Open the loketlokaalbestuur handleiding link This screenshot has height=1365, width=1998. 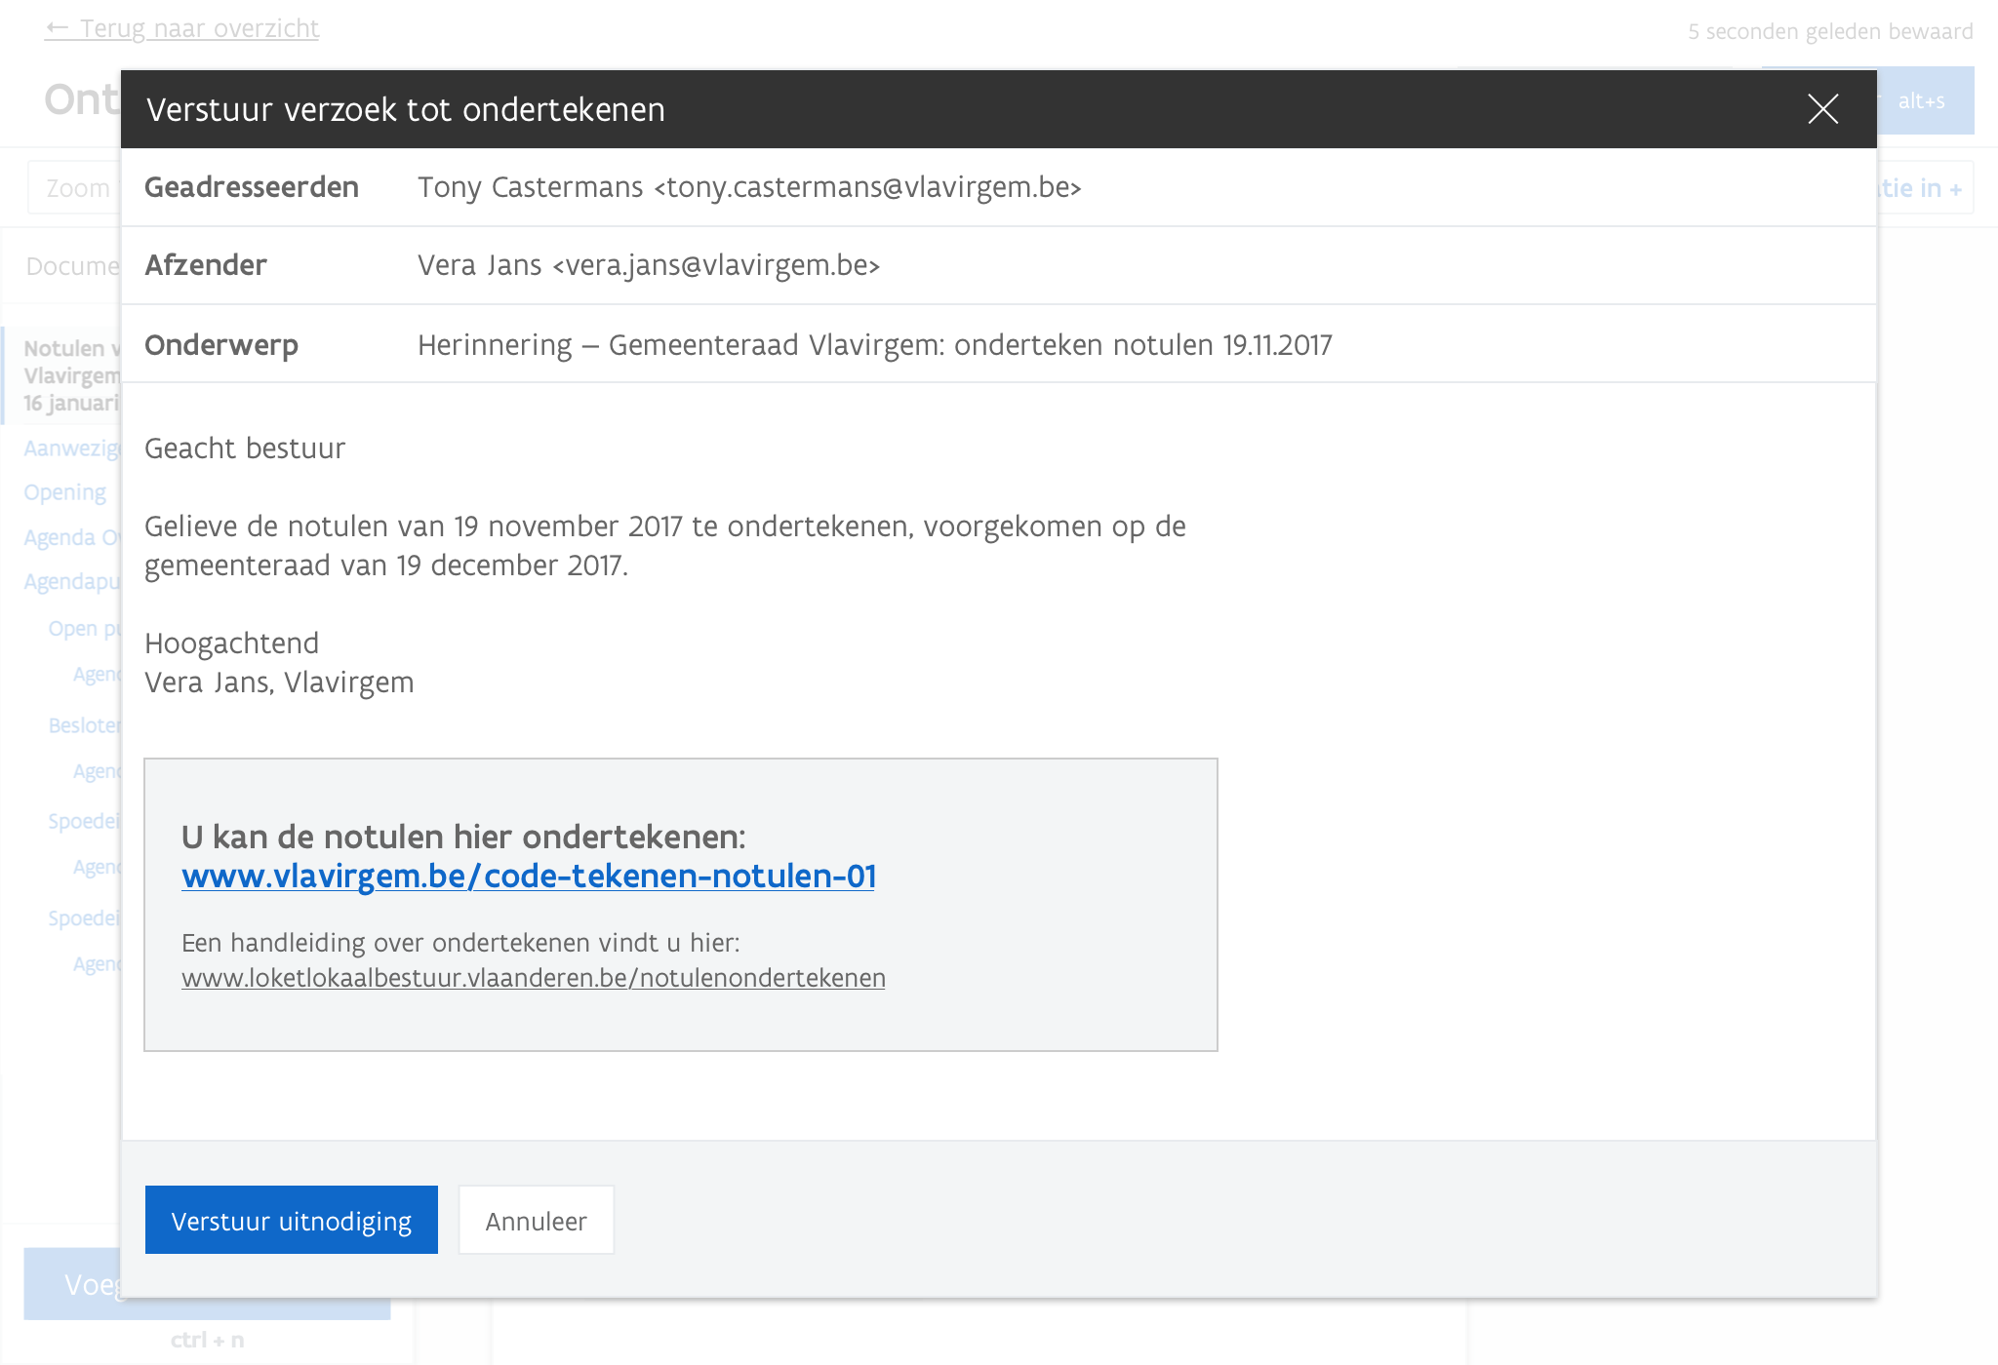533,978
